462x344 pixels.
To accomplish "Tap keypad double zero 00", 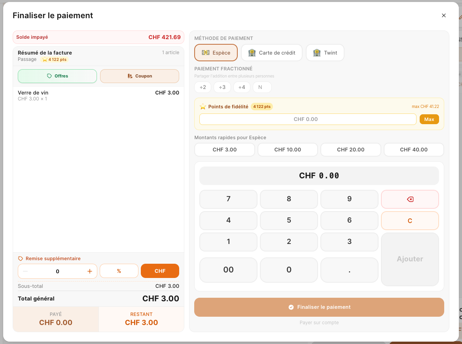I will pyautogui.click(x=228, y=270).
